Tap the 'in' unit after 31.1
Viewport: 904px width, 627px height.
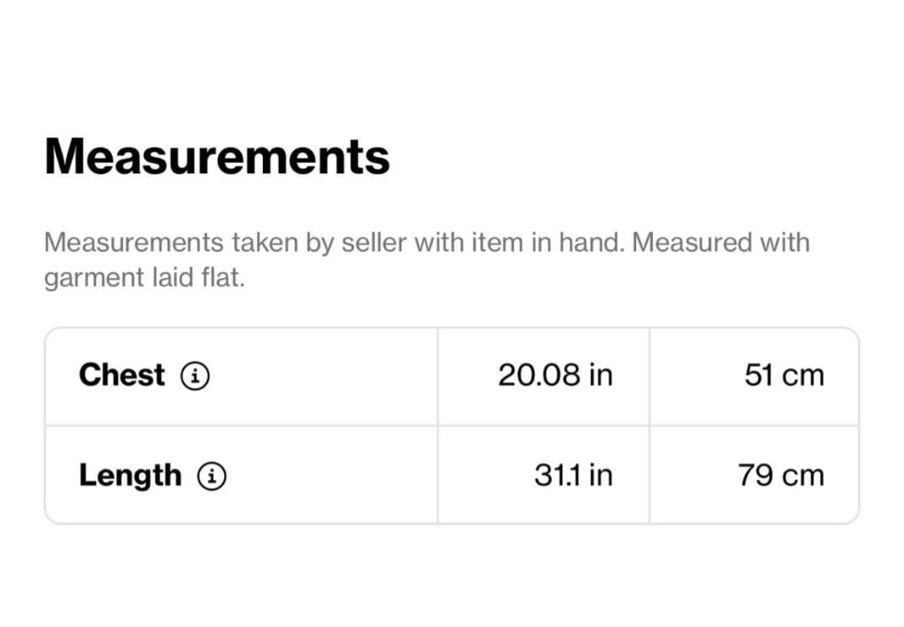pos(601,476)
